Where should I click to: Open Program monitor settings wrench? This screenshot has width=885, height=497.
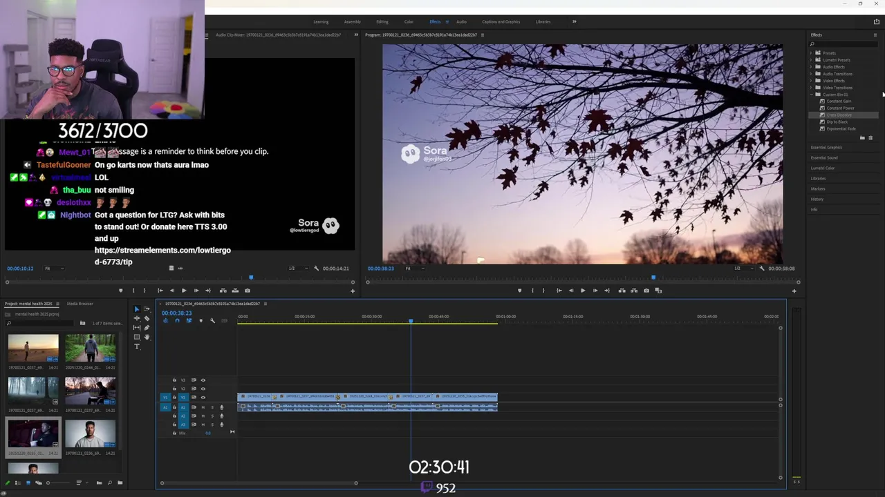point(761,269)
